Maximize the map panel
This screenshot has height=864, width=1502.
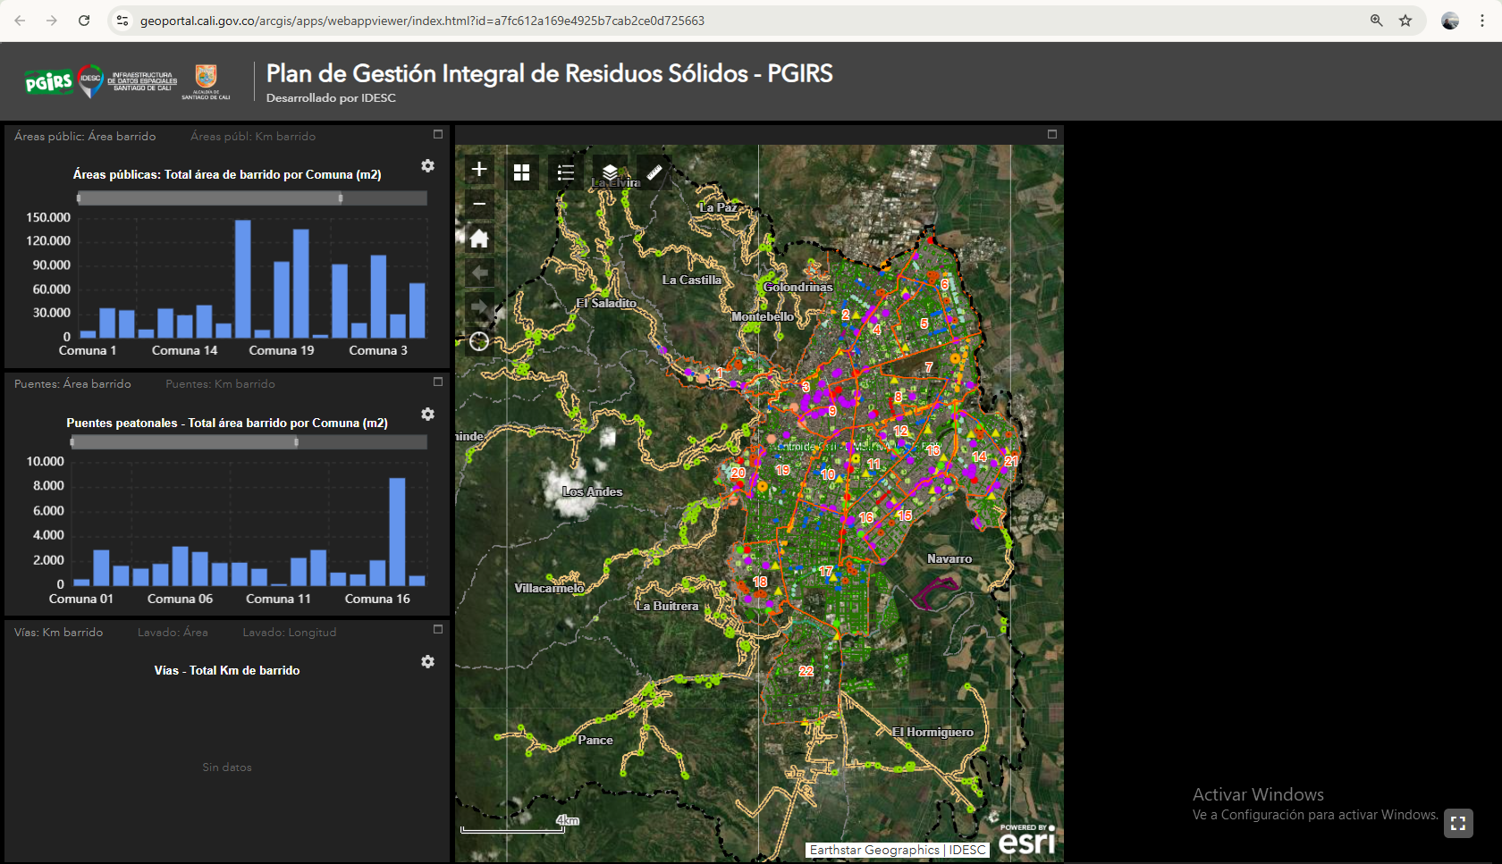(1052, 134)
